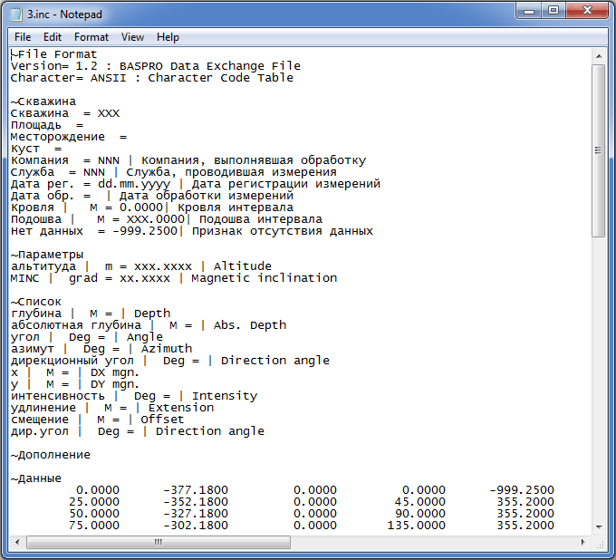Click the horizontal scrollbar right arrow

pos(582,543)
